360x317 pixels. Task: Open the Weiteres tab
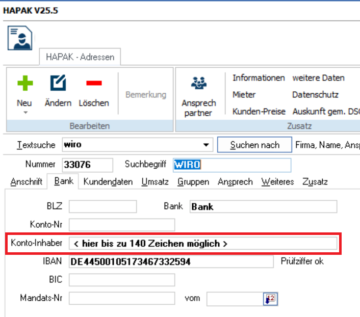(277, 181)
